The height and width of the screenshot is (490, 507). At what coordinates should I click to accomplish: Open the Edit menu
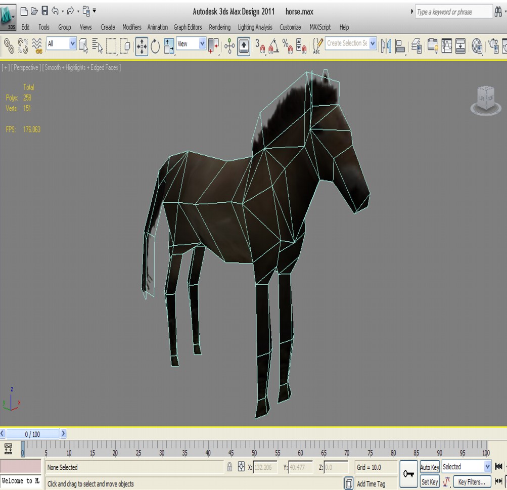[x=25, y=27]
